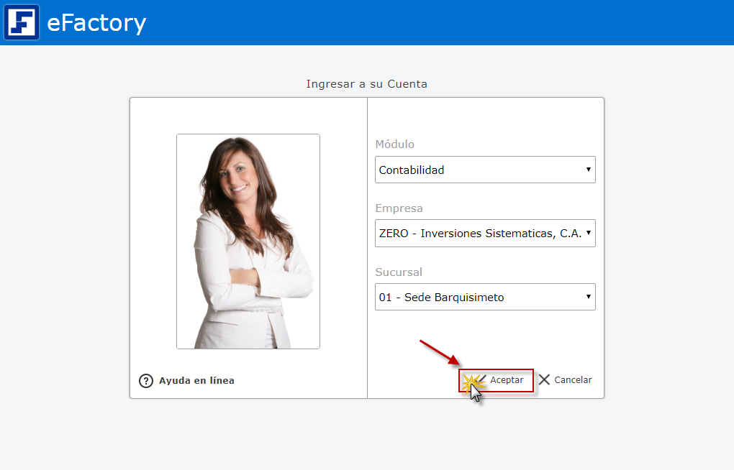Click the eFactory logo icon in header

[22, 22]
